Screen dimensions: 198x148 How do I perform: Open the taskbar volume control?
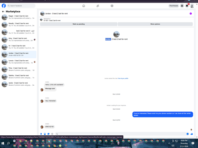173,146
